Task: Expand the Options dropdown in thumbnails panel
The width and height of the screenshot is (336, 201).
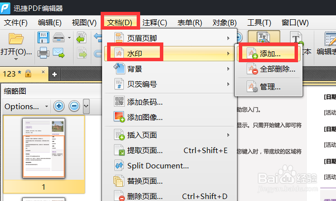Action: (x=26, y=106)
